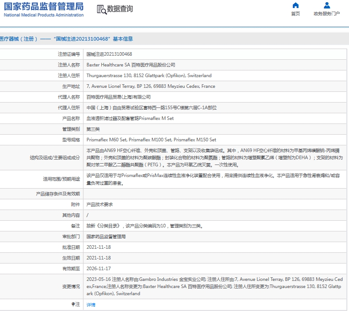Select the 第三类 management class value
The height and width of the screenshot is (313, 349).
click(93, 129)
